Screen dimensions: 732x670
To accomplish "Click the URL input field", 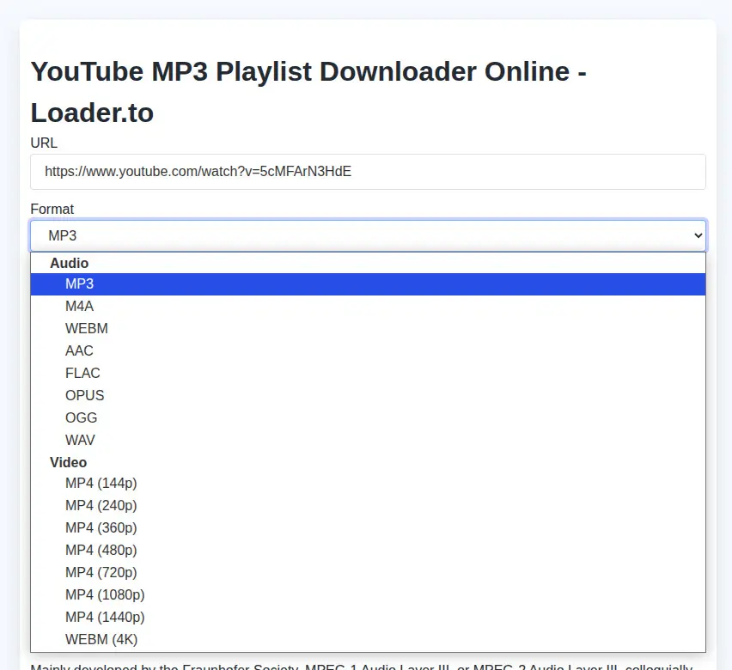I will [368, 172].
